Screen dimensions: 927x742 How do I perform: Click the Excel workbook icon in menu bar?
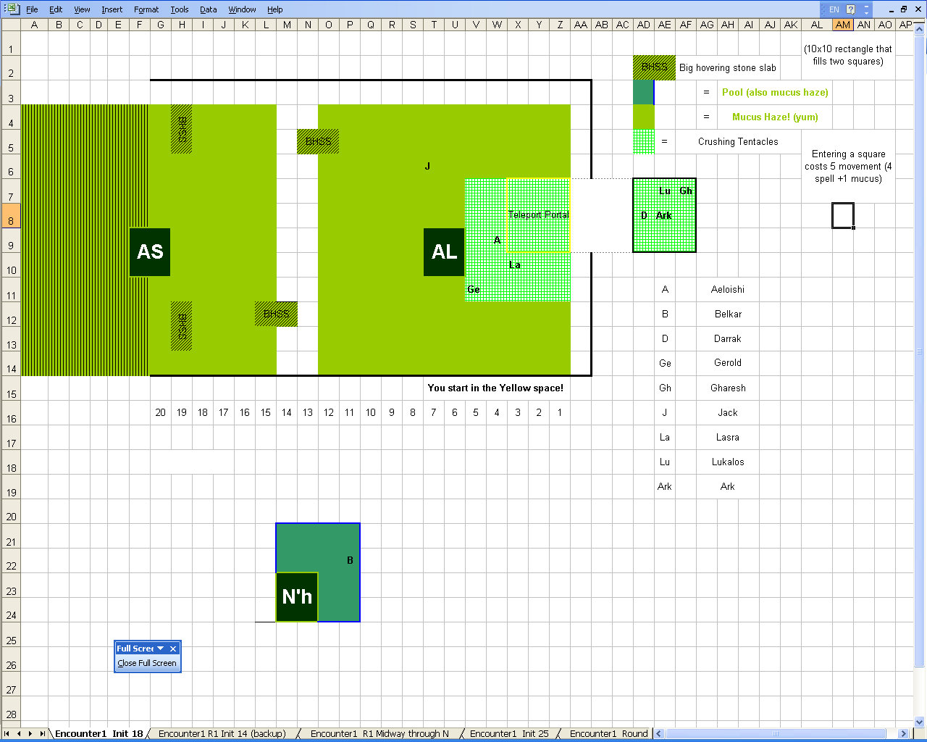[x=12, y=9]
